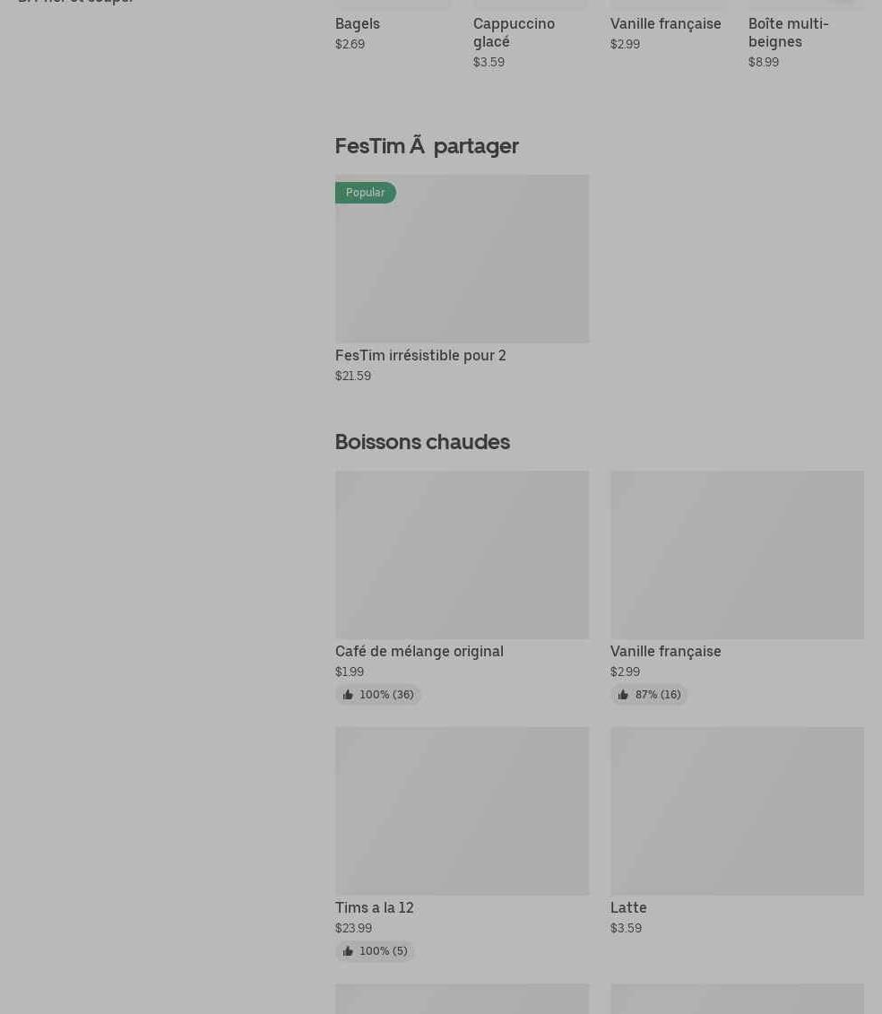
Task: Open the Latte item image
Action: click(737, 811)
